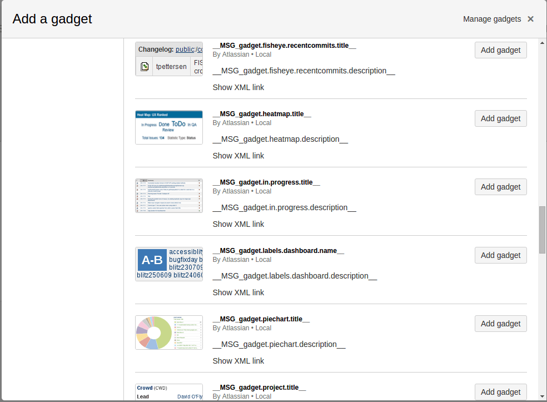Click the pie chart preview thumbnail
Viewport: 547px width, 402px height.
[169, 332]
